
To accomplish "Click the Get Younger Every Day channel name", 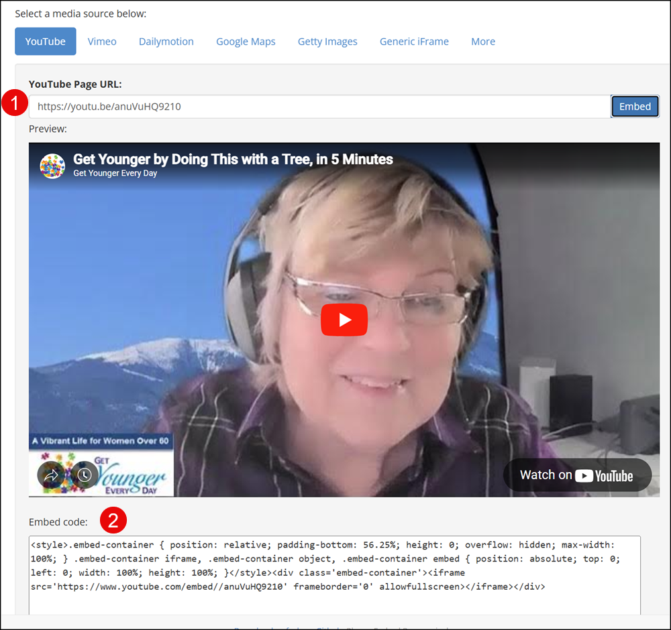I will (x=115, y=173).
